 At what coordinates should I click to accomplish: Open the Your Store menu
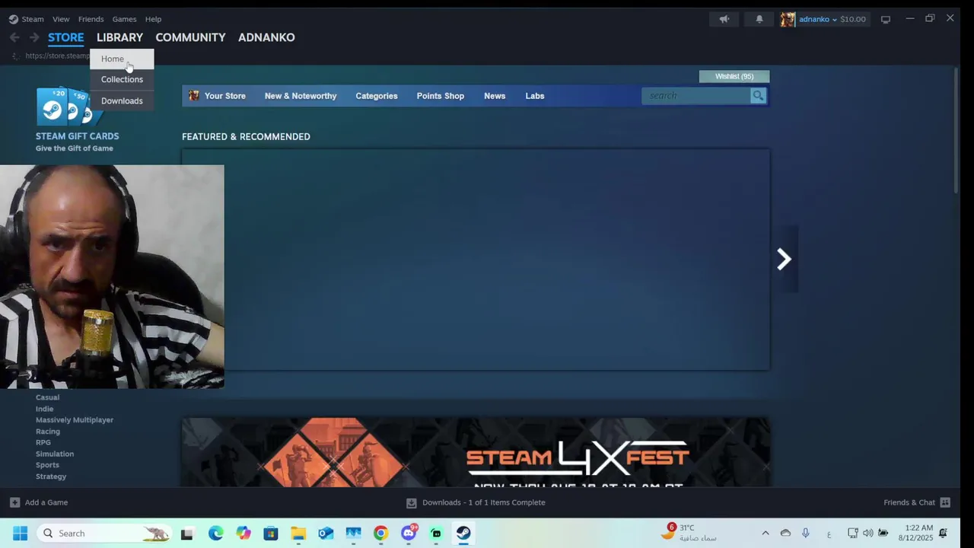(218, 96)
